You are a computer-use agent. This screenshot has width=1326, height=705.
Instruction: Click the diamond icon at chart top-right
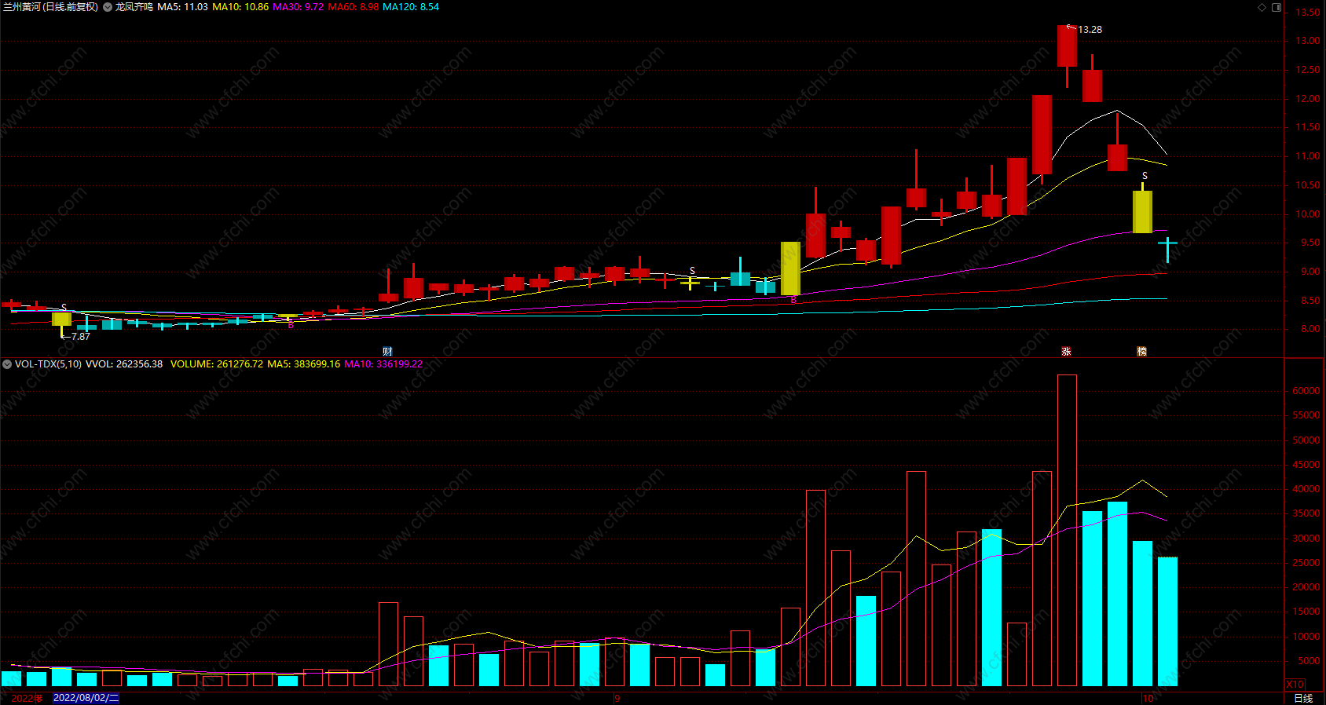[1262, 7]
